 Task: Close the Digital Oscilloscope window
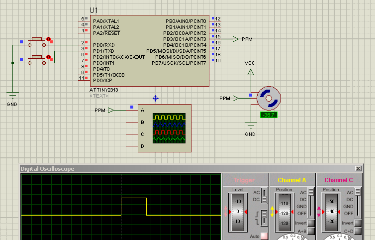pyautogui.click(x=358, y=169)
